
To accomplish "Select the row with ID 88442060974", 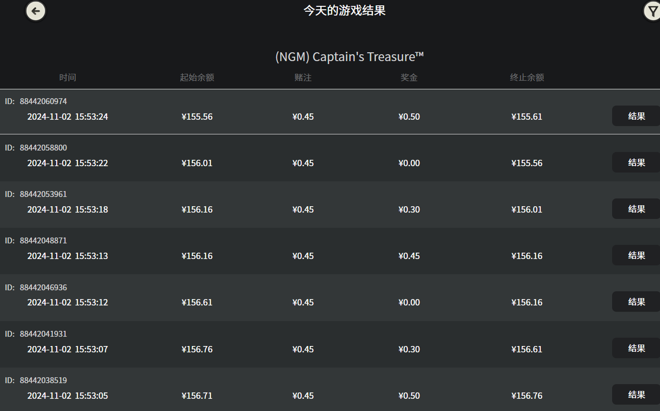I will click(303, 111).
